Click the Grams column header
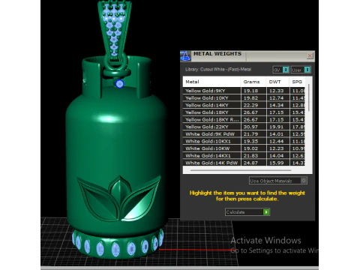 click(253, 82)
